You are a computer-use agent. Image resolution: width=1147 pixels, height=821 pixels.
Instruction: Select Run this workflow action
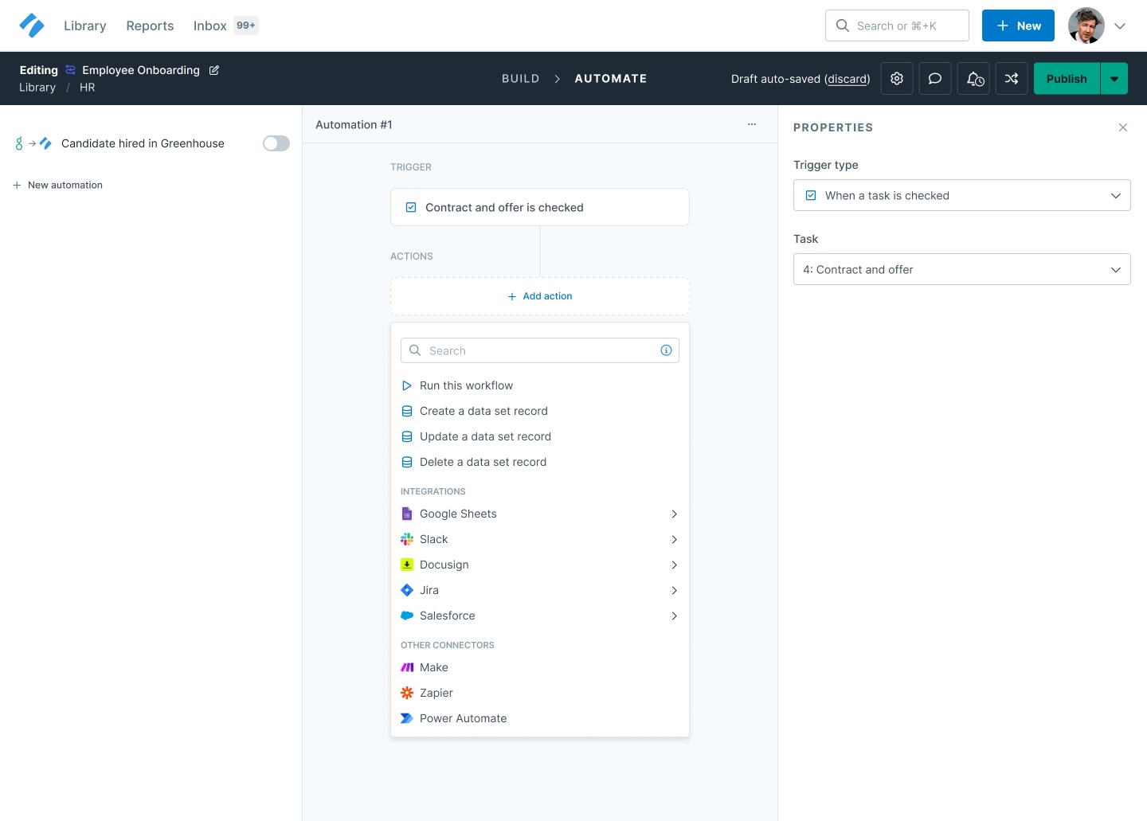(x=466, y=385)
